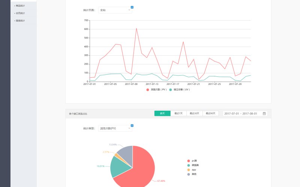This screenshot has width=300, height=187.
Task: Click the blue icon above the 浏览次数(PV) dropdown
Action: [x=132, y=126]
